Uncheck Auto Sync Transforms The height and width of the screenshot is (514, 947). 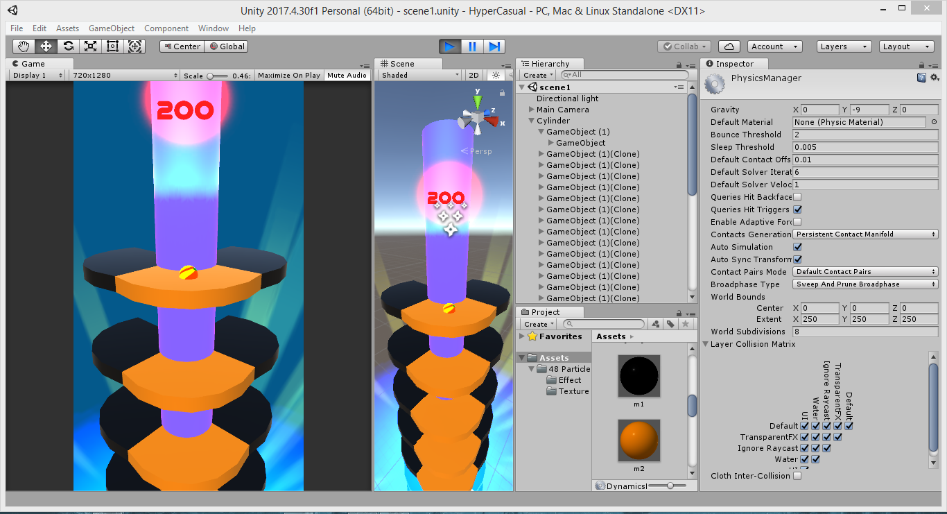(797, 259)
